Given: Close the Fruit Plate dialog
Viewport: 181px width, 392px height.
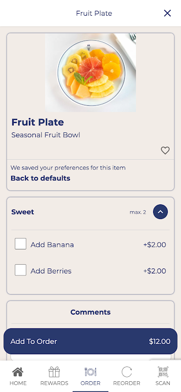Looking at the screenshot, I should [167, 13].
